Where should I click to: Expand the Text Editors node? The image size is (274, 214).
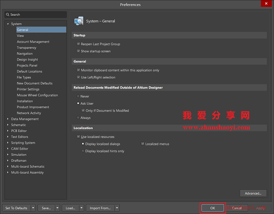coord(8,136)
